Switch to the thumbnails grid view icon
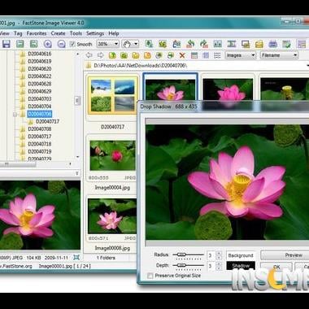The width and height of the screenshot is (309, 309). pos(206,55)
